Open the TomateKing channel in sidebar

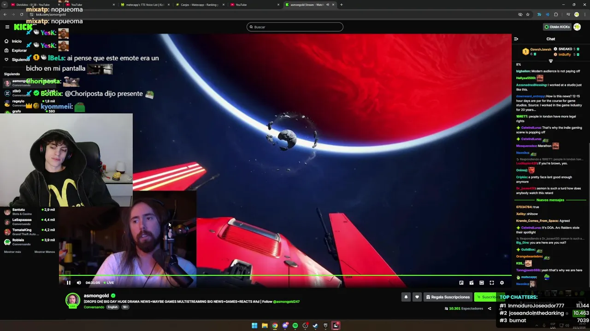pos(29,232)
